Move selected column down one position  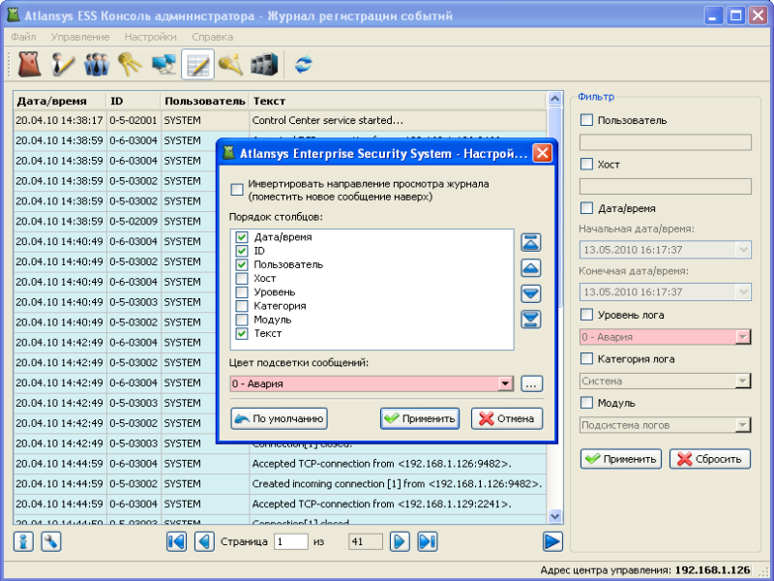531,294
